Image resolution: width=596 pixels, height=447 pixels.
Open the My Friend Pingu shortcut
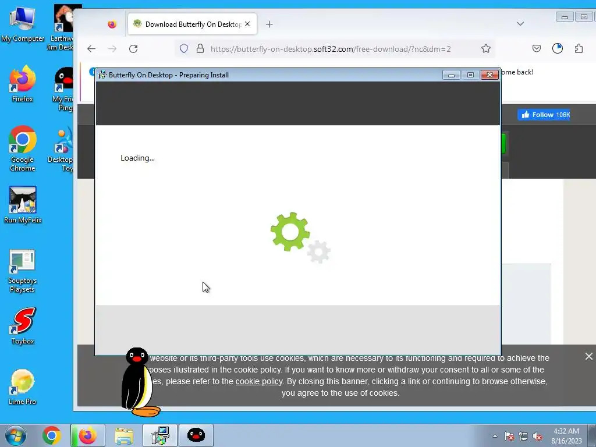point(63,89)
